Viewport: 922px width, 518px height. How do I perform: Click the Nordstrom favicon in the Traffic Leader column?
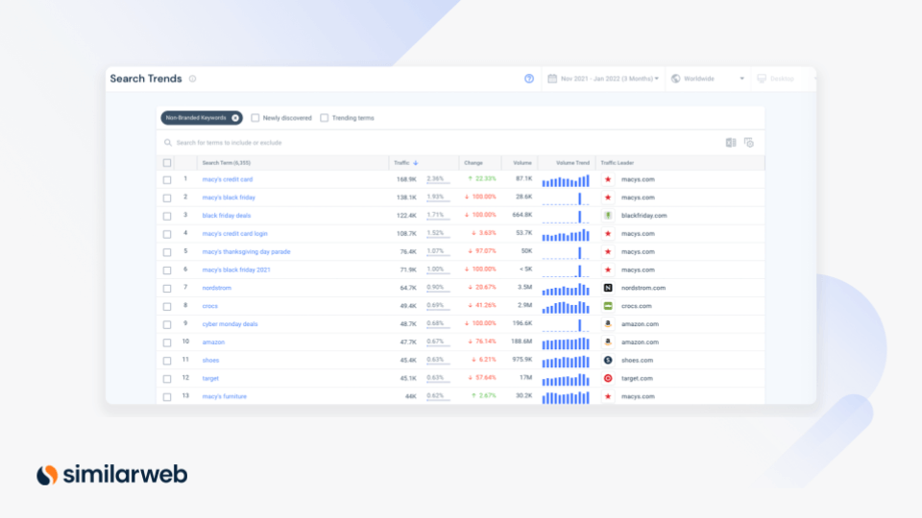(x=608, y=288)
